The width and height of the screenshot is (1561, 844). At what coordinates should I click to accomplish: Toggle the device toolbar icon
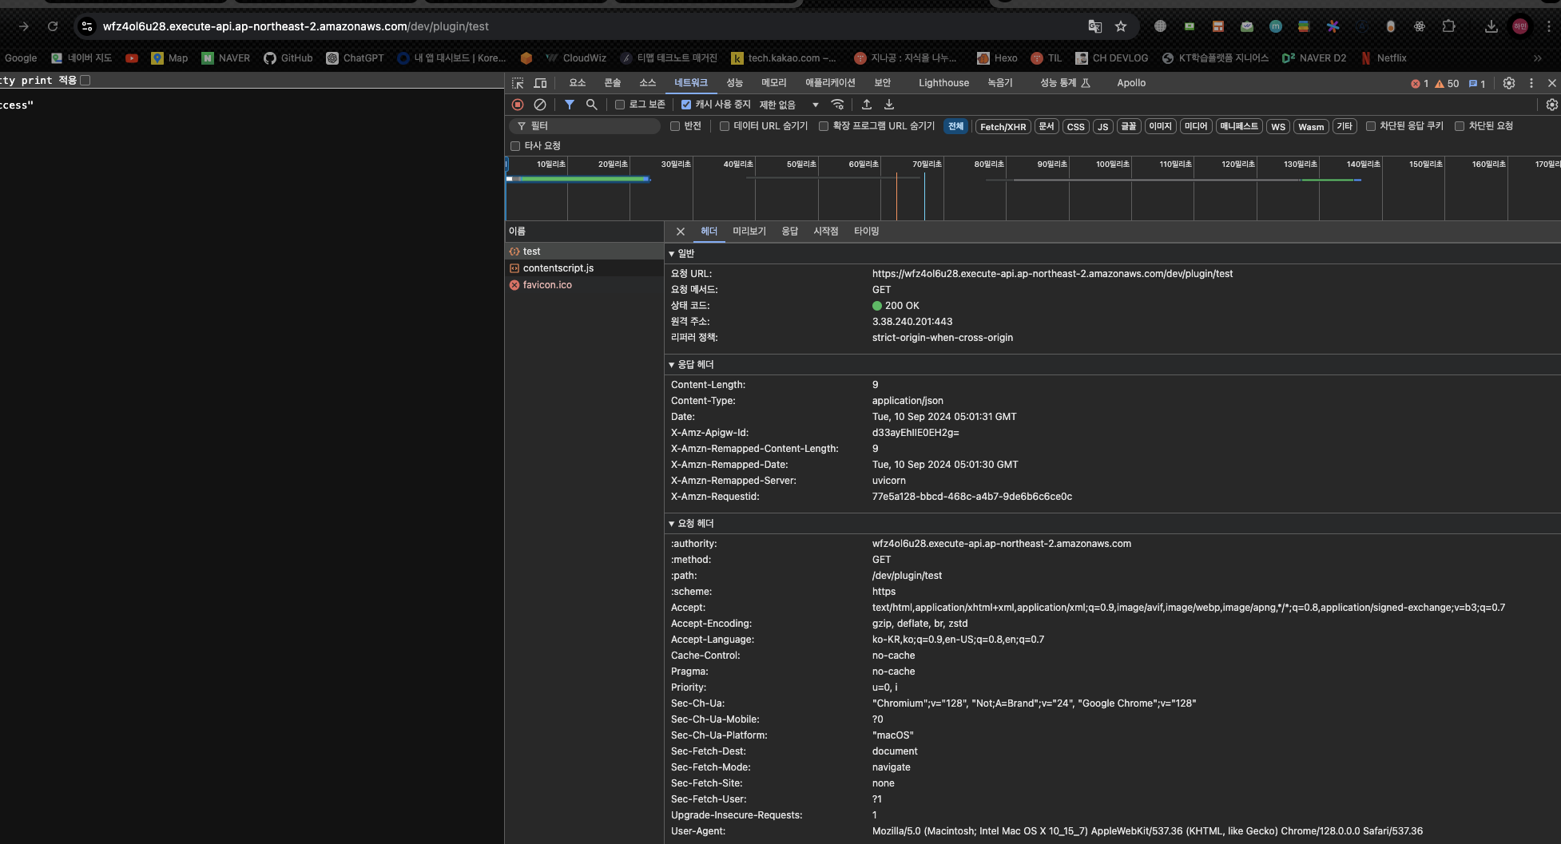pos(540,83)
